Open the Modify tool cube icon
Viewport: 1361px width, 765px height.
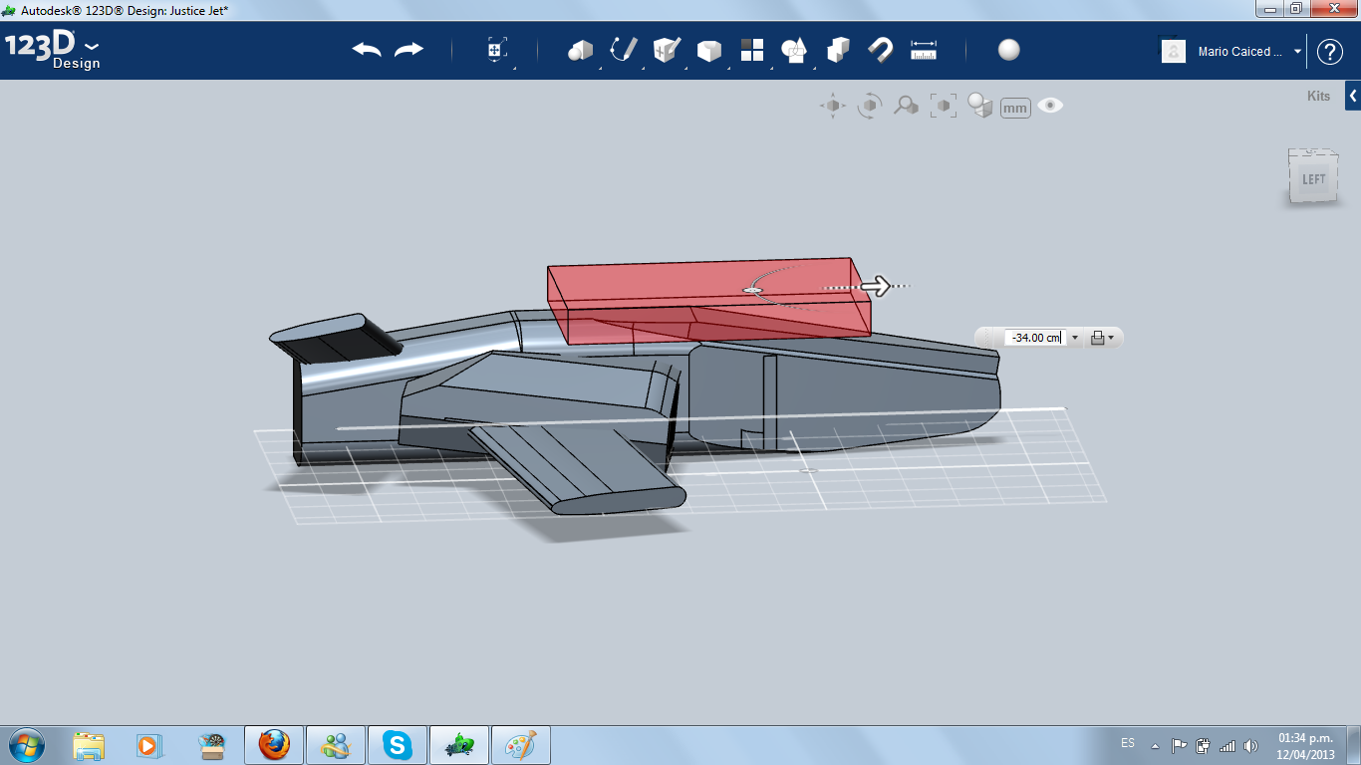click(x=708, y=50)
